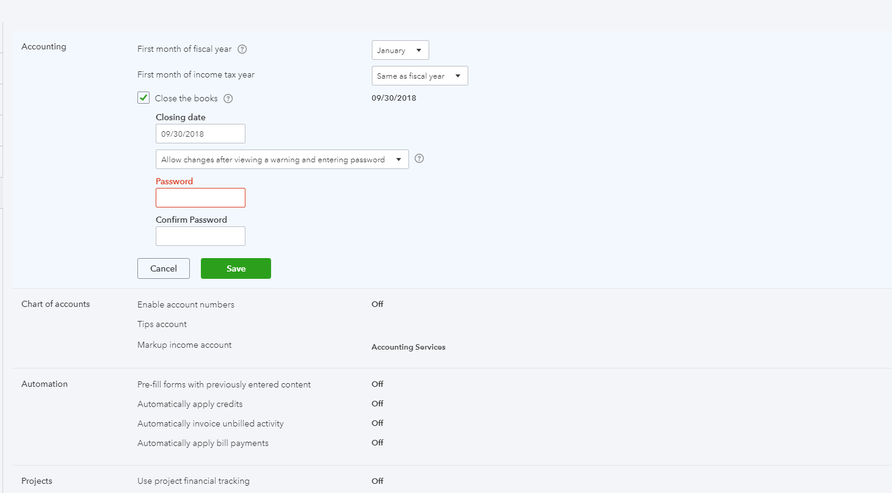Select Off value for project financial tracking
The height and width of the screenshot is (493, 892).
pos(377,481)
